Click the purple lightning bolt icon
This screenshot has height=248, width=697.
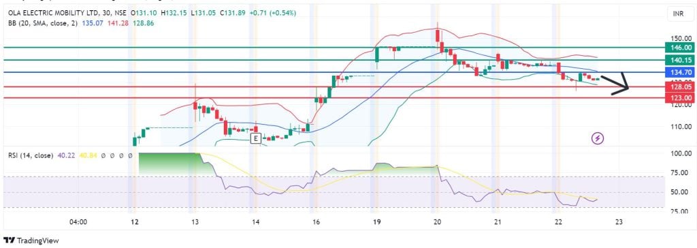pyautogui.click(x=598, y=138)
